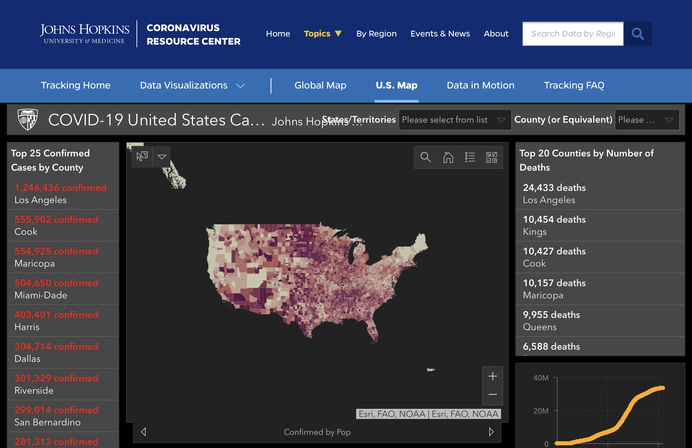Click the Johns Hopkins University & Medicine logo
Image resolution: width=692 pixels, height=448 pixels.
coord(84,34)
